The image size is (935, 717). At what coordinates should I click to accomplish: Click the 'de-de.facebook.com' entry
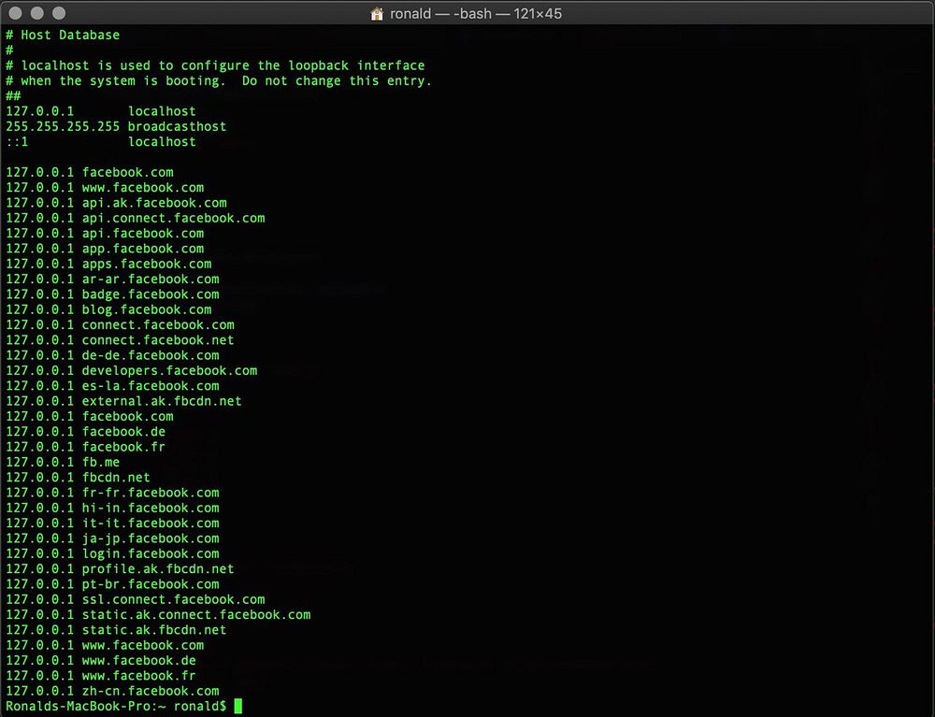(151, 356)
